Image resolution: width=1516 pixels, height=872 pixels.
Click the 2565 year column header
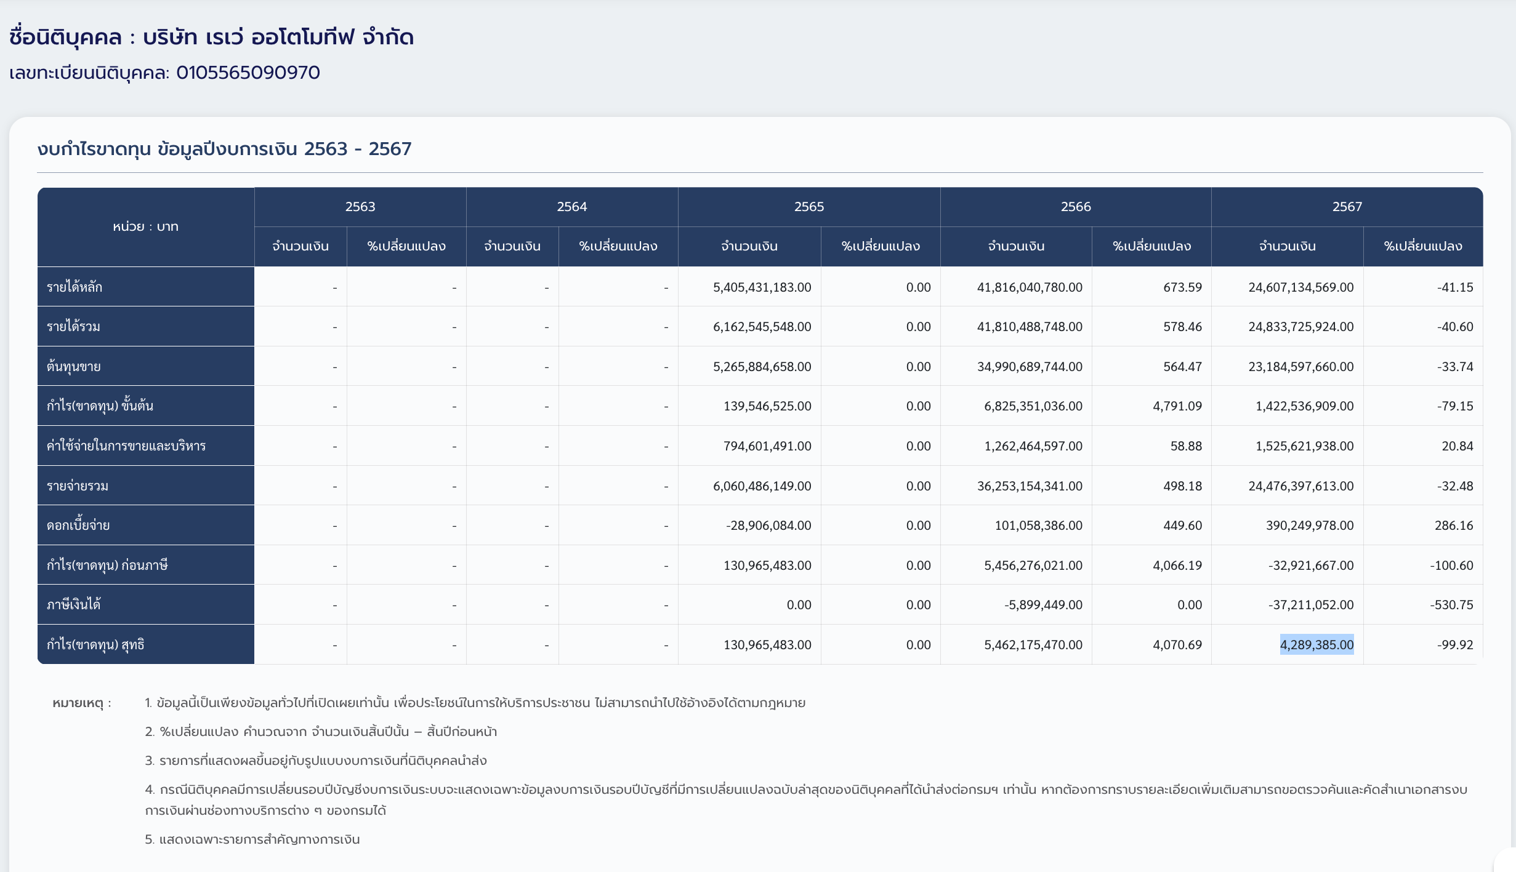pyautogui.click(x=808, y=207)
